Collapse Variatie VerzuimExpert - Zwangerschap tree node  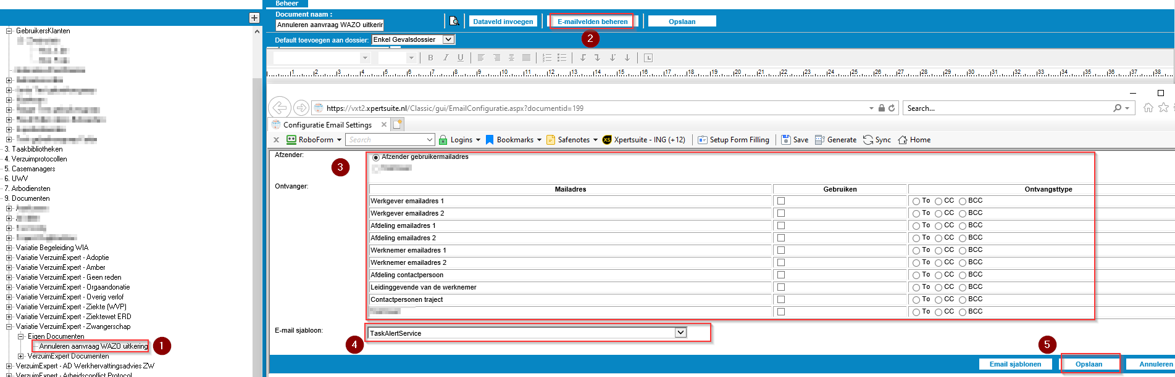tap(9, 326)
